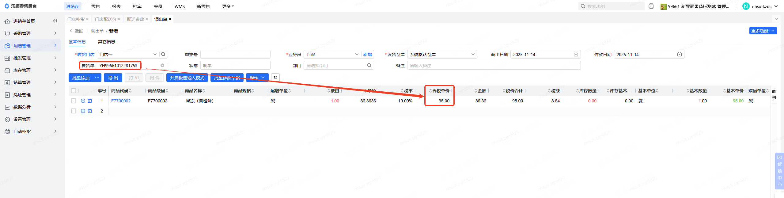Delete row 1 using the trash icon

[x=90, y=101]
